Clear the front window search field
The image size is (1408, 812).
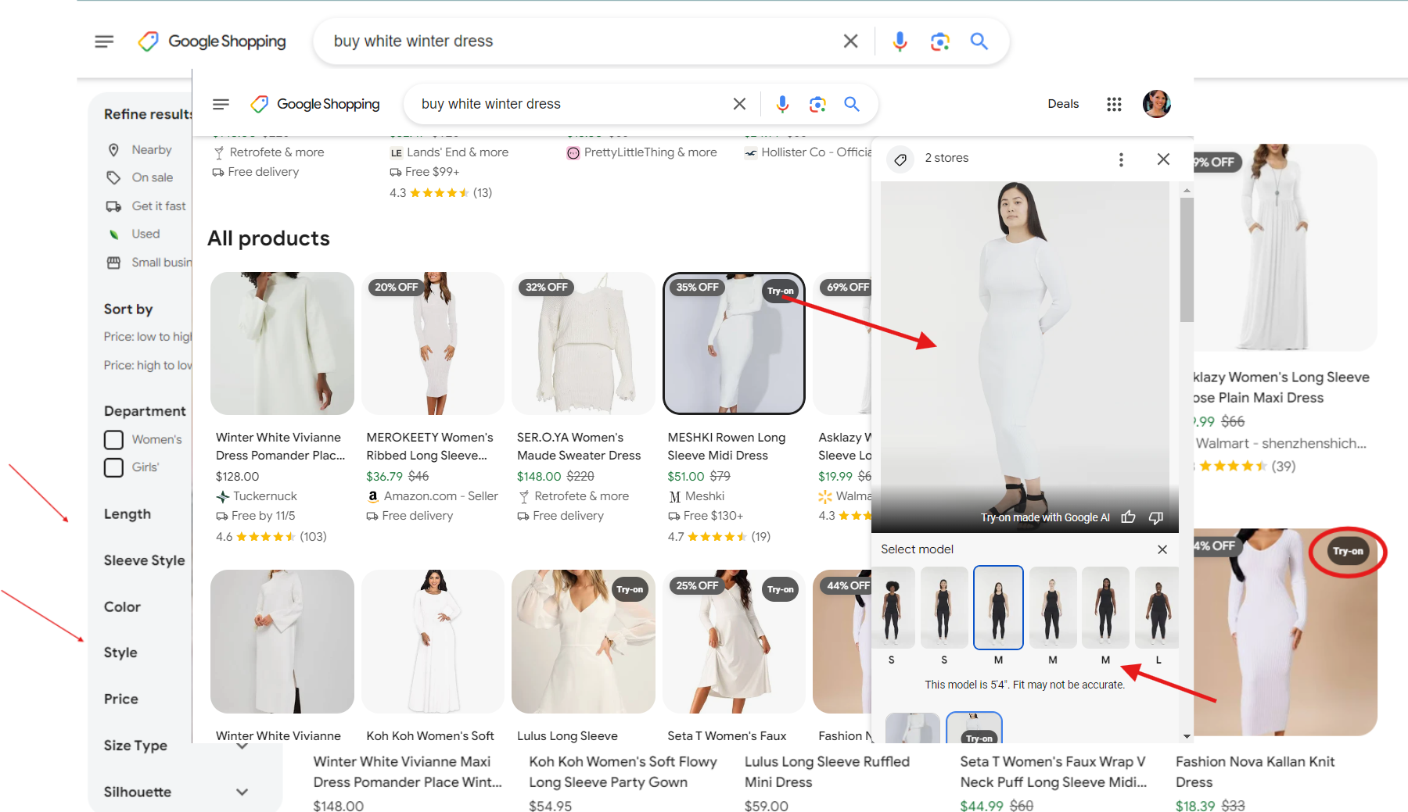coord(739,104)
